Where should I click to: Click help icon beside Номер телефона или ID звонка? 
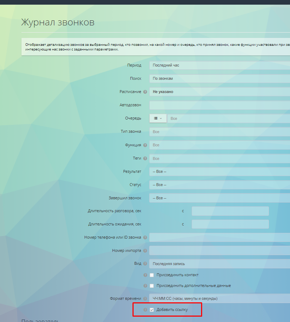(x=145, y=238)
